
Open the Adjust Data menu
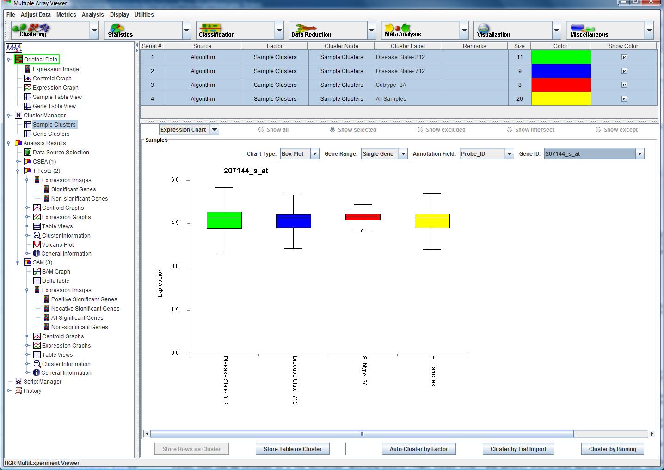(36, 15)
